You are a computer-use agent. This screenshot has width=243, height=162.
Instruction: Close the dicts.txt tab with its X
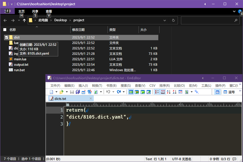coord(91,99)
